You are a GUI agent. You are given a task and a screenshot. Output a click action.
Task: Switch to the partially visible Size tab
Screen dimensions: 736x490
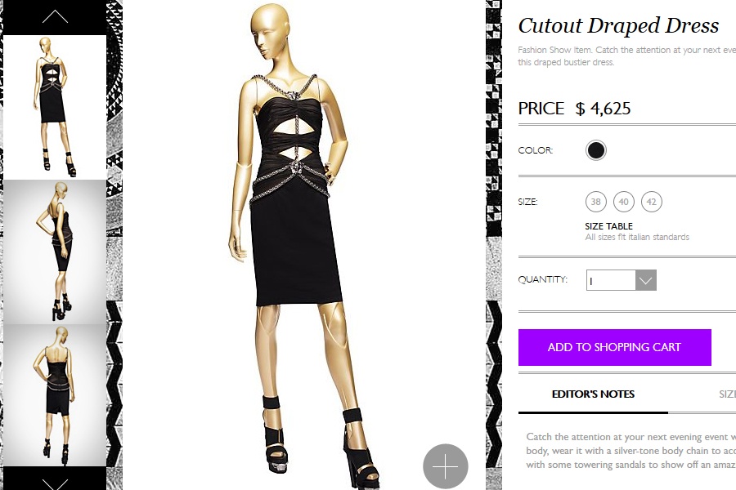click(727, 394)
